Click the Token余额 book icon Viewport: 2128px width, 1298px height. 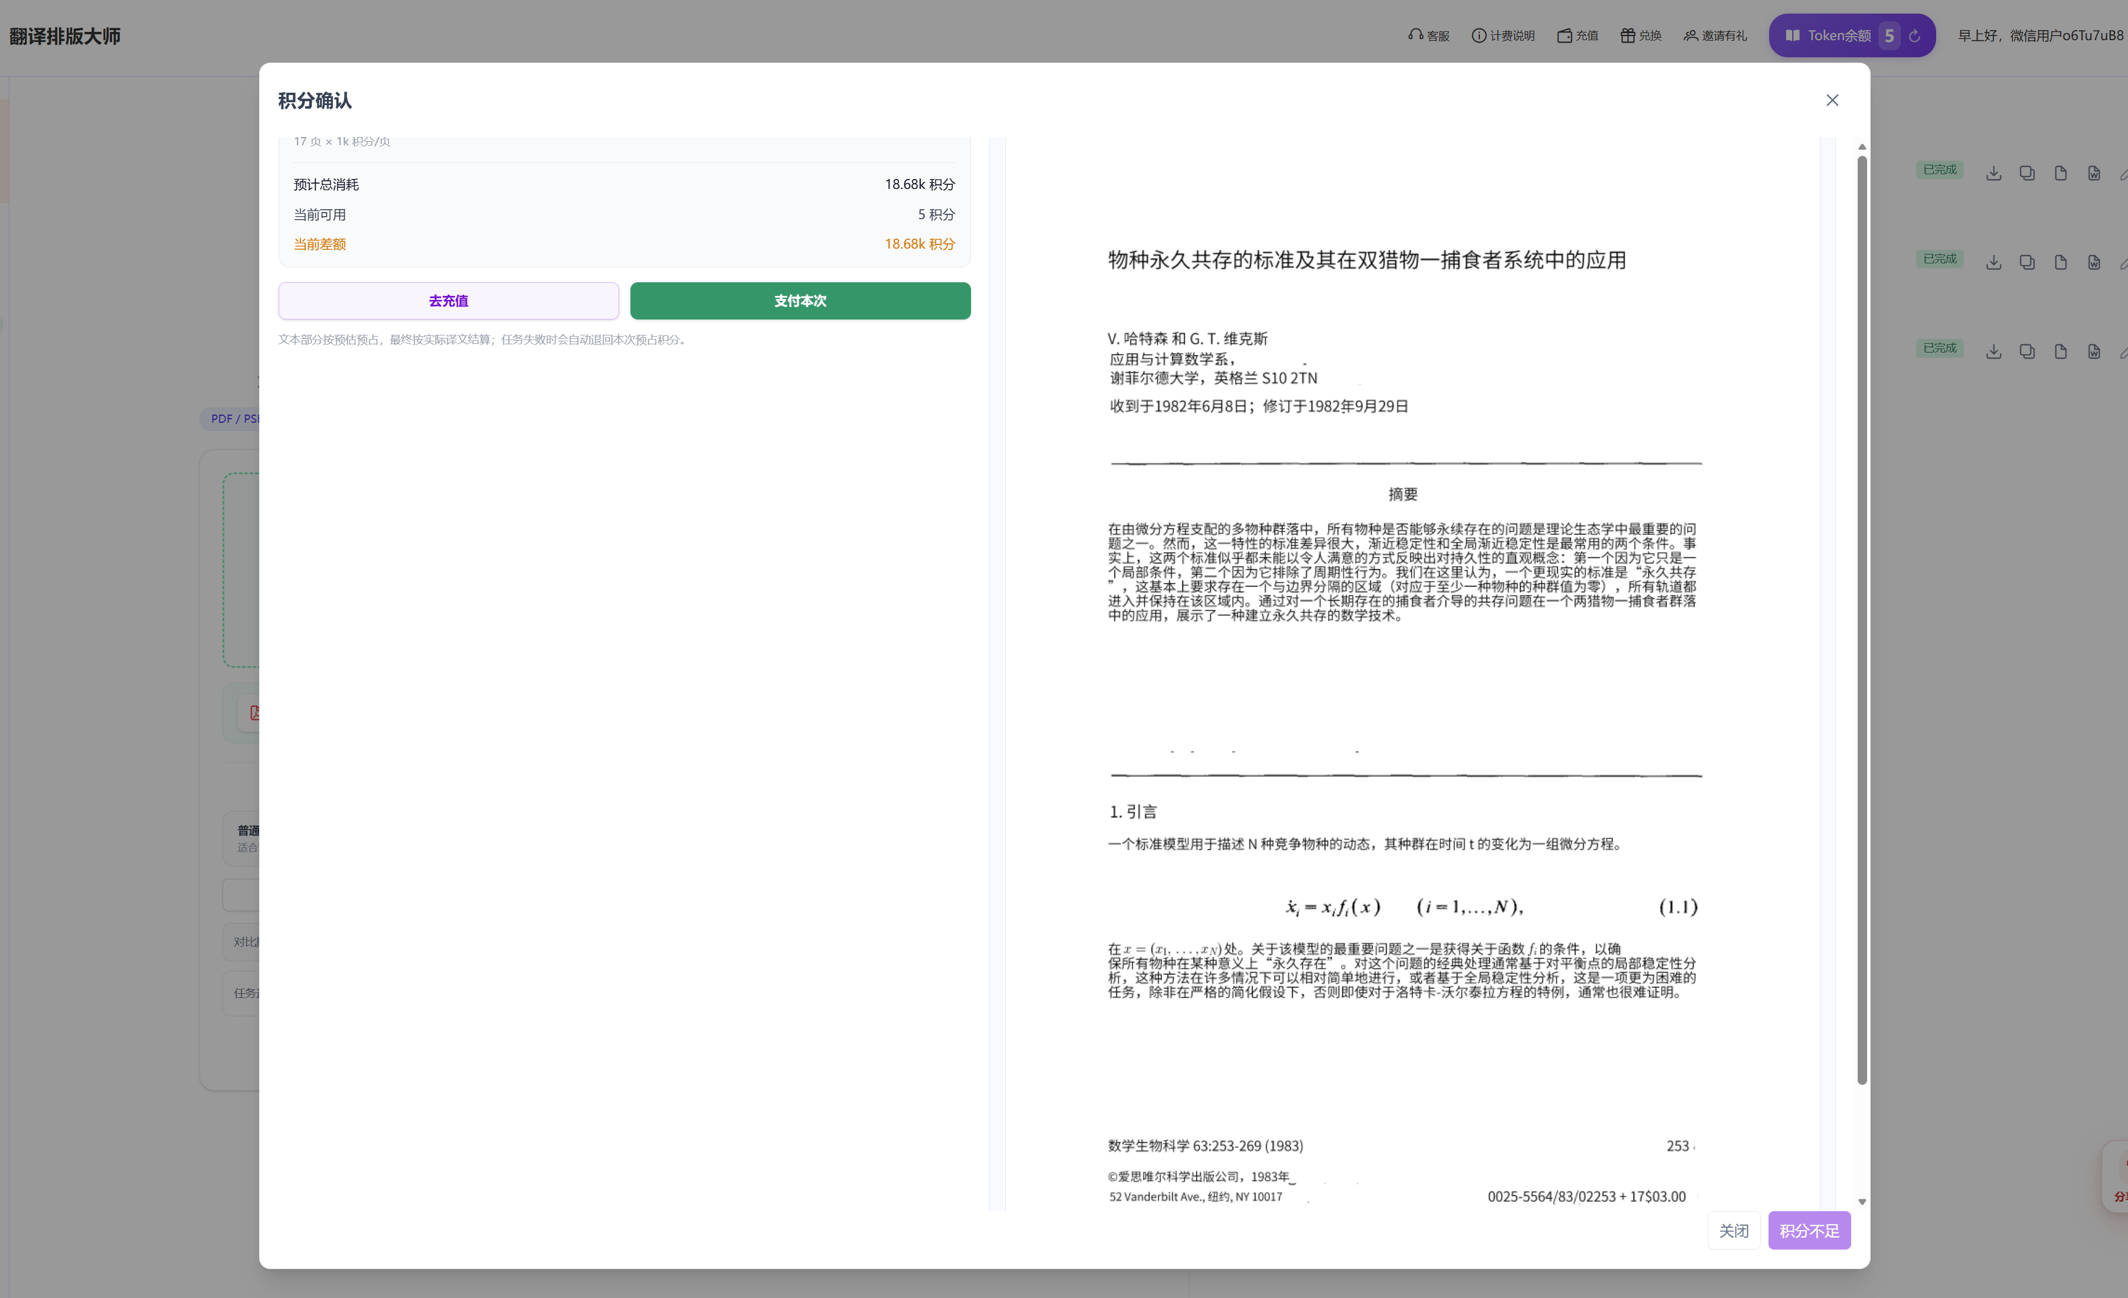(x=1792, y=35)
